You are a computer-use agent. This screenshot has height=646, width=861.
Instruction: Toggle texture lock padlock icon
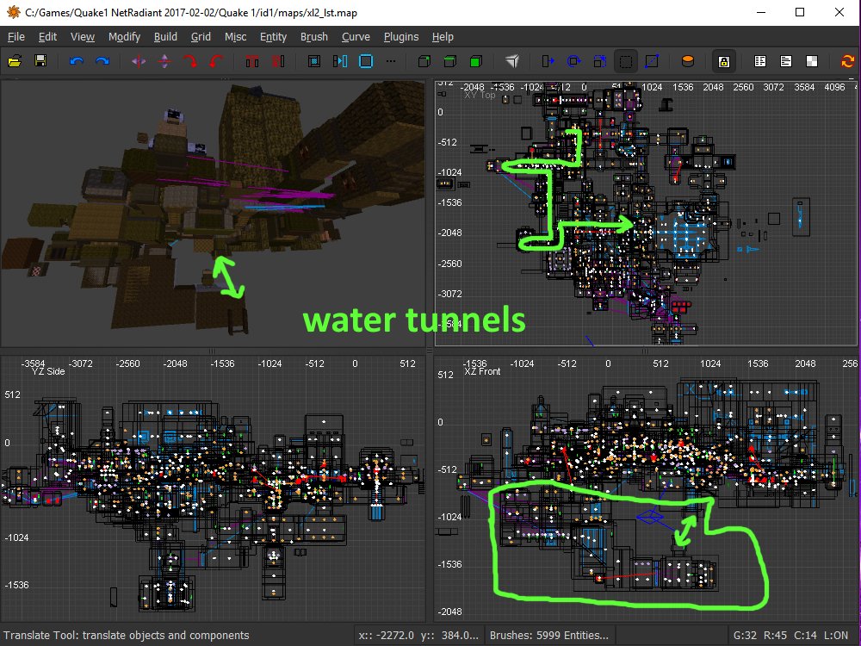pyautogui.click(x=724, y=61)
